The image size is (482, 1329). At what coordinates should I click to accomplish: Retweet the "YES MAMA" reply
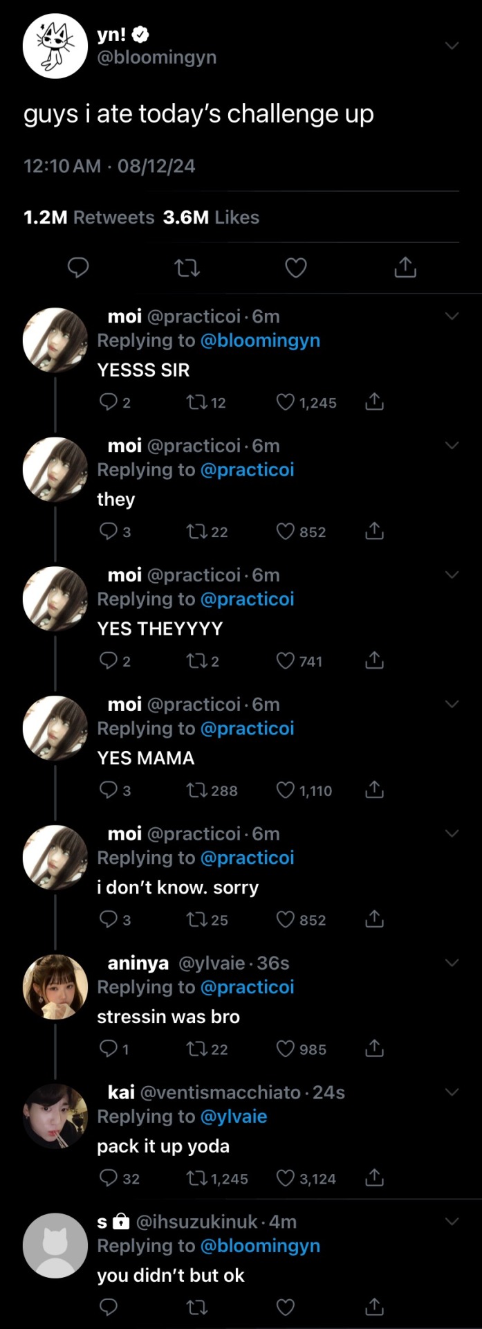196,790
